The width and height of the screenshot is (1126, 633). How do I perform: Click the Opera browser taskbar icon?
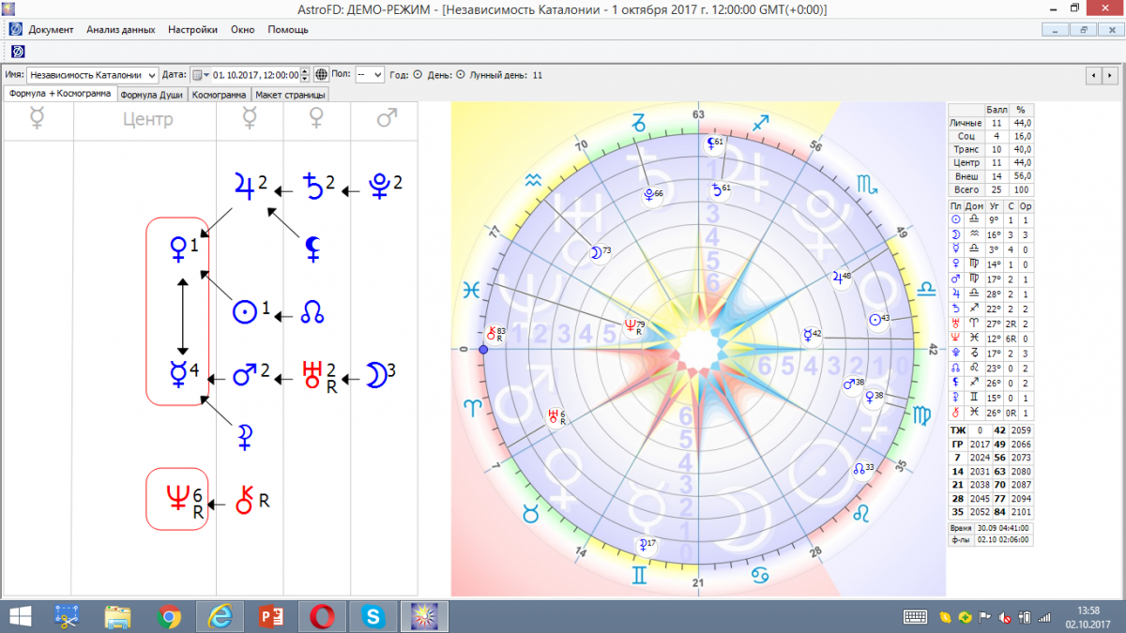pos(323,616)
